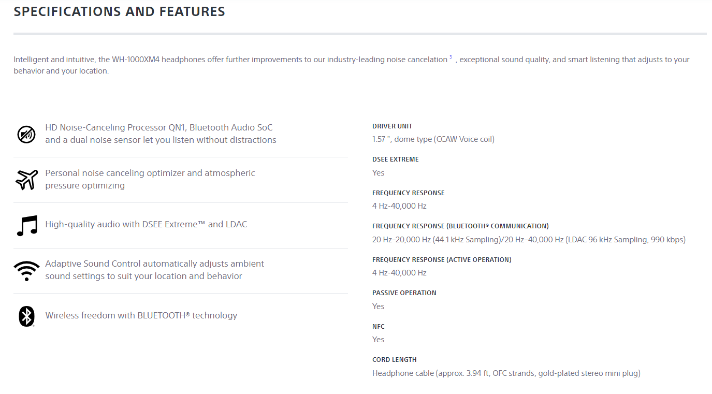Viewport: 712px width, 394px height.
Task: Click the DSEE Extreme and LDAC feature text
Action: tap(146, 224)
